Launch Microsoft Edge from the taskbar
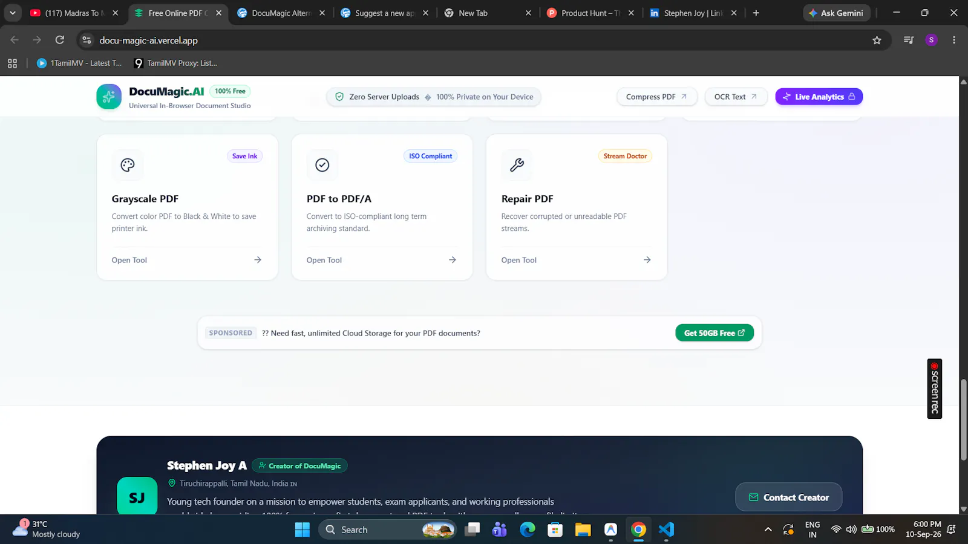This screenshot has height=544, width=968. (x=528, y=529)
